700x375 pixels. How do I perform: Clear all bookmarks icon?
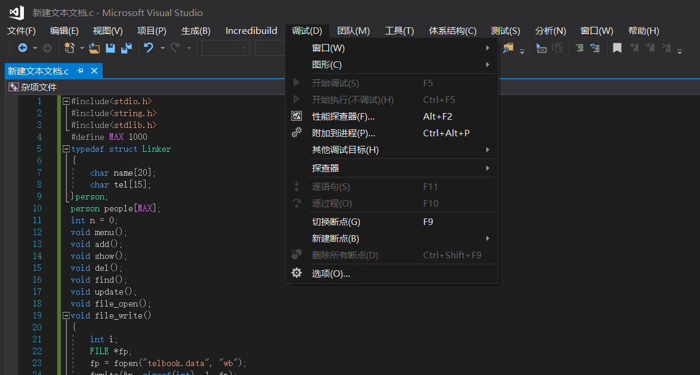(666, 48)
